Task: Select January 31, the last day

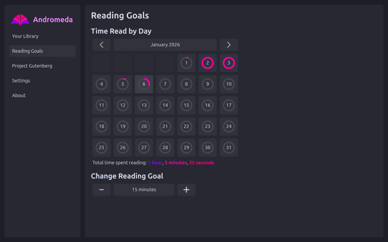Action: pos(229,148)
